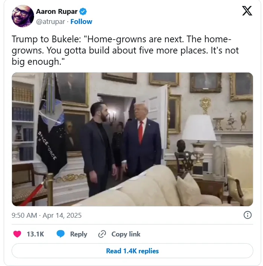Click the blue reply speech bubble icon
This screenshot has height=266, width=263.
61,234
